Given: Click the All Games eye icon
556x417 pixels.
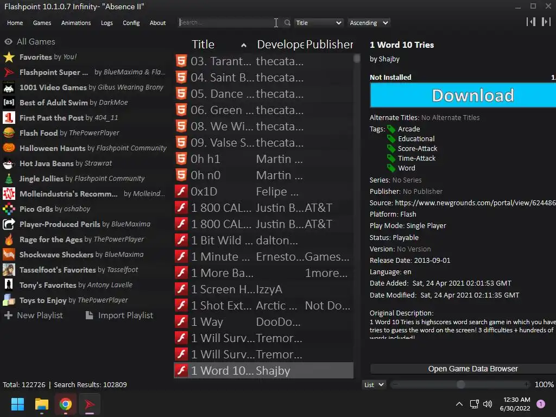Looking at the screenshot, I should tap(9, 42).
